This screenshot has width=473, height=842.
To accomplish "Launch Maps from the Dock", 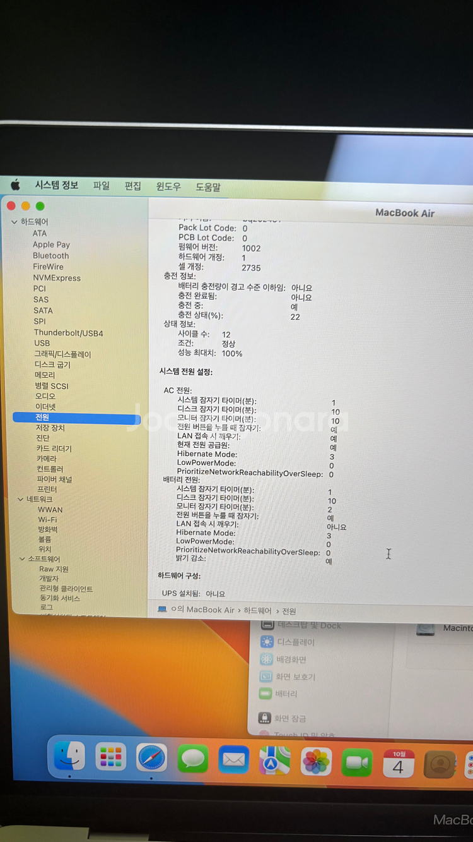I will point(275,761).
